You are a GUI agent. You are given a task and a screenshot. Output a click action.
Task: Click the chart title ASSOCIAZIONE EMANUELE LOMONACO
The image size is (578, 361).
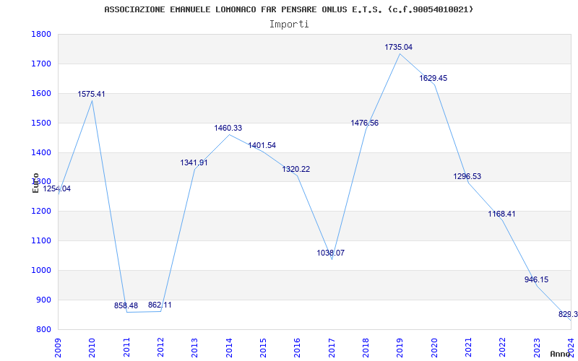point(288,9)
